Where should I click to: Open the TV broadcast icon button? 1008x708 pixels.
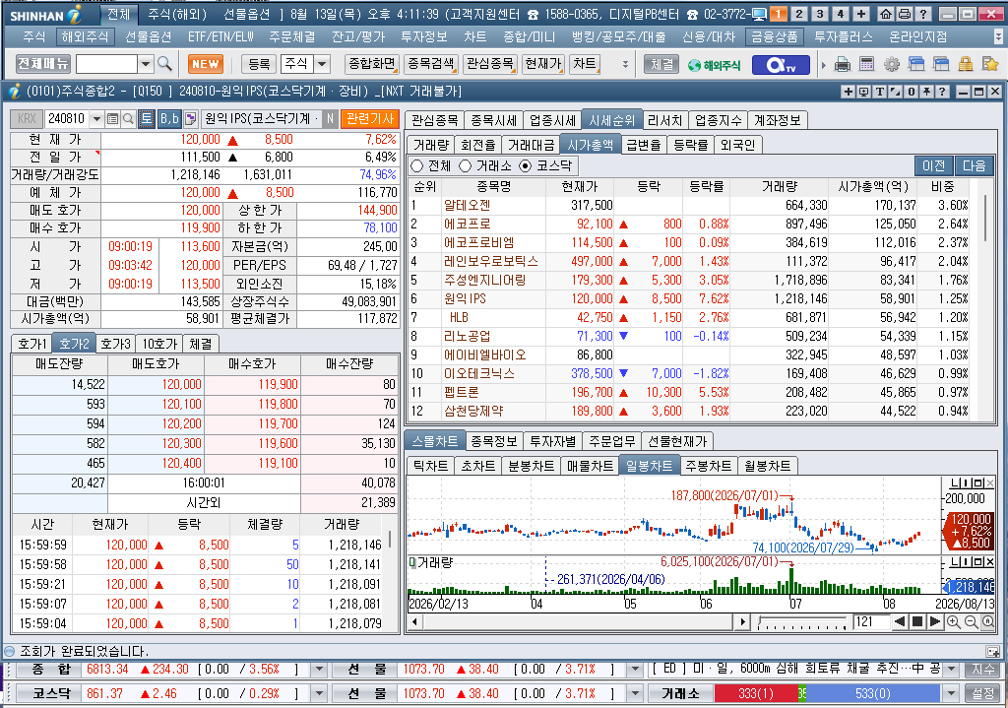(782, 64)
